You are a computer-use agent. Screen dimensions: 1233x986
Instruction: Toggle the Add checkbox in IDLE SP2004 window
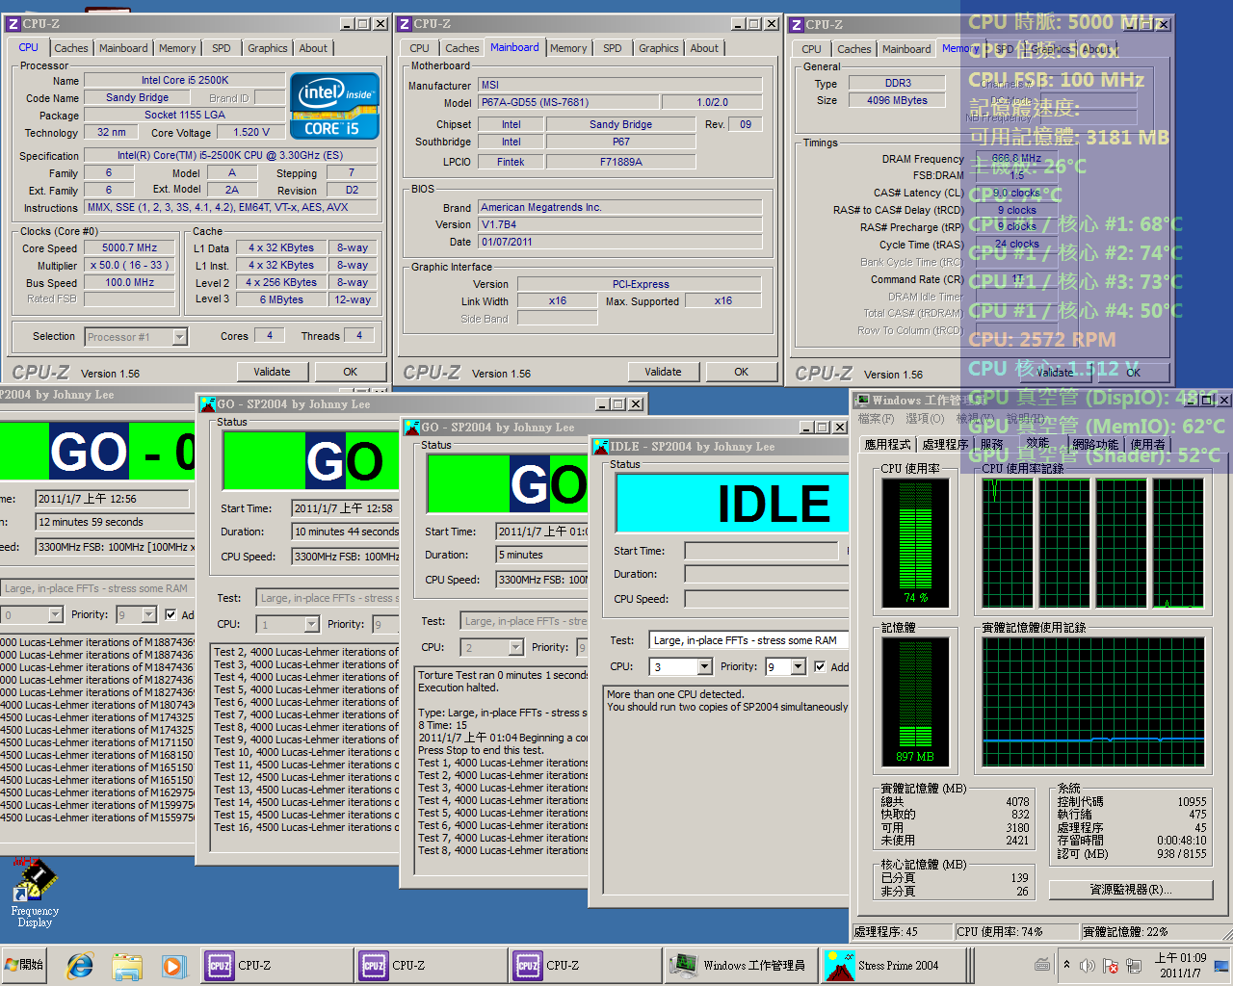pyautogui.click(x=820, y=666)
